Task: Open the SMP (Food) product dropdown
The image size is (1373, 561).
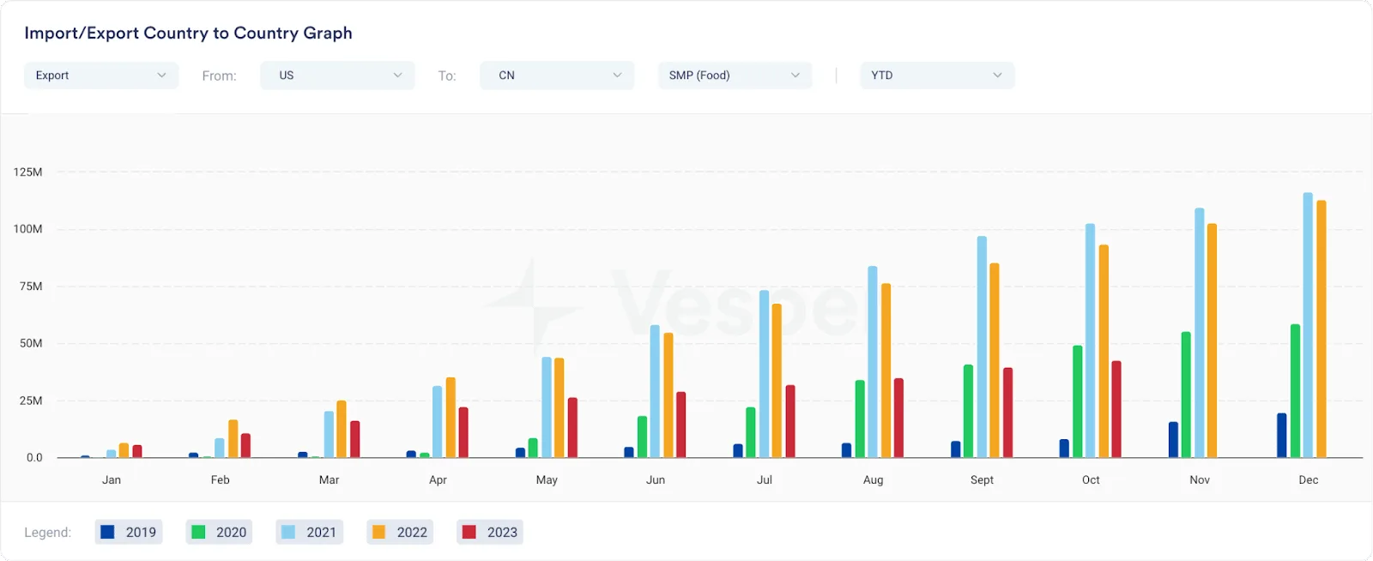Action: (735, 75)
